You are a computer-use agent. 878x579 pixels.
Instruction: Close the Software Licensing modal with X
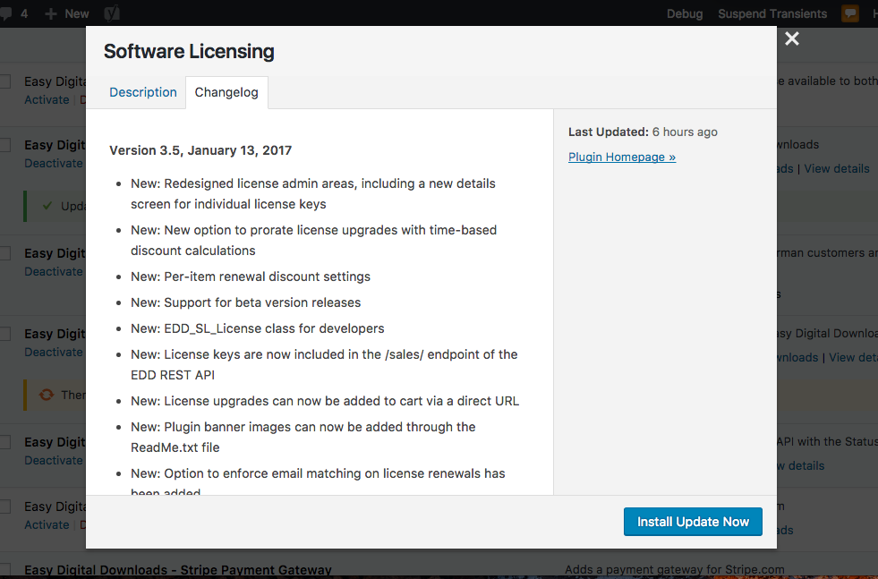pyautogui.click(x=791, y=38)
